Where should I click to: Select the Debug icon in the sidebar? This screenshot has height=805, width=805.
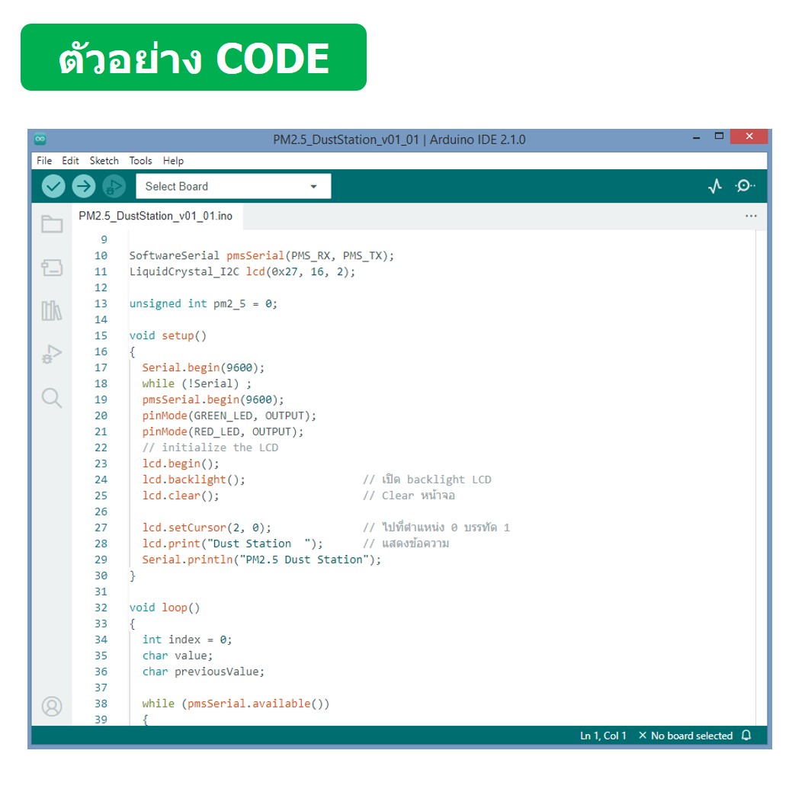[x=51, y=352]
